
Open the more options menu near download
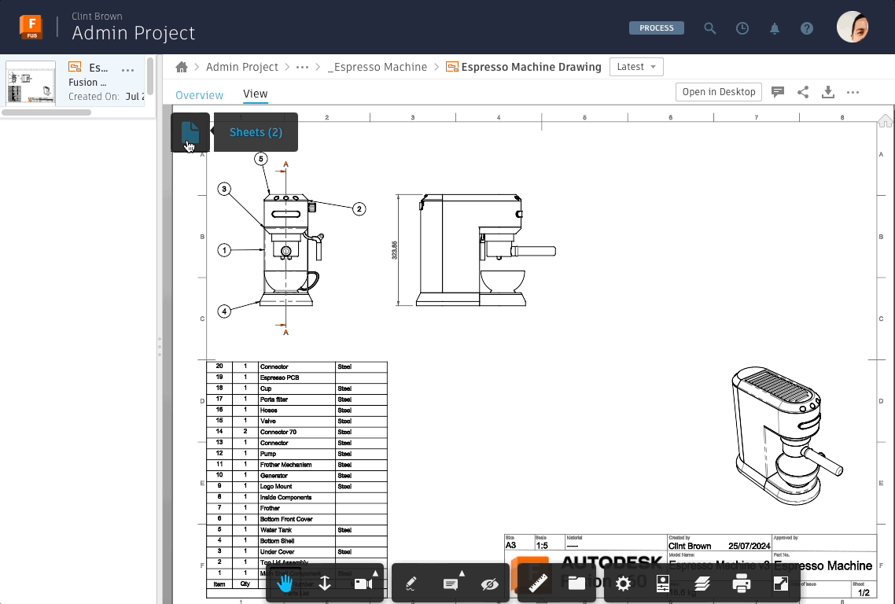(853, 92)
